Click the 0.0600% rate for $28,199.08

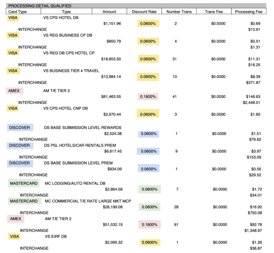(x=149, y=207)
